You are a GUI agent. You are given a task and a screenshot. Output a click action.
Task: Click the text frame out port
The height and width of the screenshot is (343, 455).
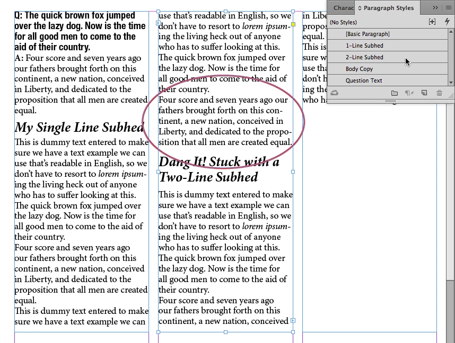coord(293,320)
